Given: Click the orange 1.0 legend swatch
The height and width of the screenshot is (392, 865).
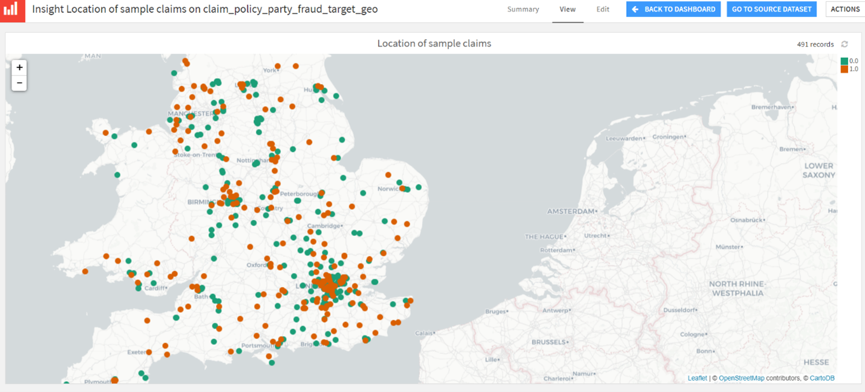Looking at the screenshot, I should [x=844, y=69].
